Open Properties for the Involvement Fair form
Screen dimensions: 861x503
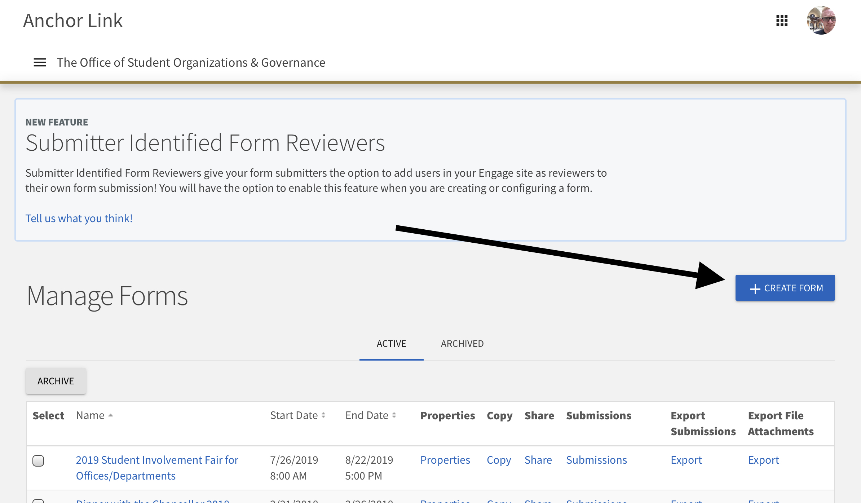click(445, 460)
